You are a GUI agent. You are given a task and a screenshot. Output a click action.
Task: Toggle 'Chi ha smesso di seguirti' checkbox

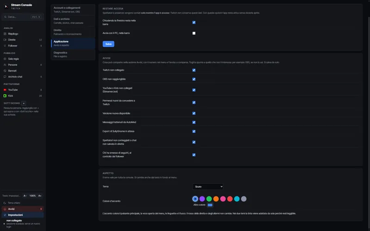click(194, 155)
